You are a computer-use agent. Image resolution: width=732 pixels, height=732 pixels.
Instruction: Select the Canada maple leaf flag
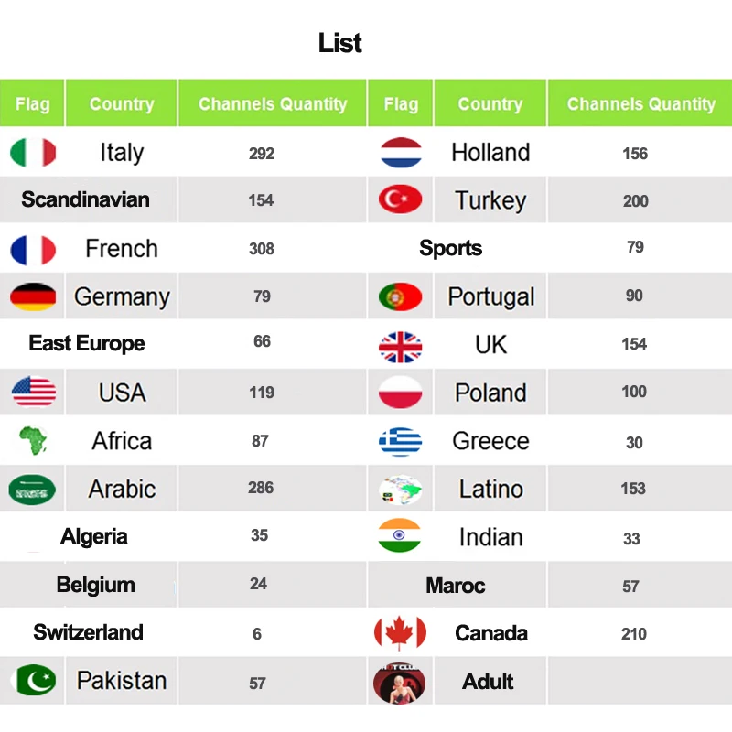(x=400, y=633)
